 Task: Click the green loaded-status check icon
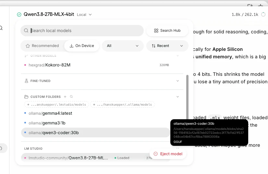click(x=19, y=15)
